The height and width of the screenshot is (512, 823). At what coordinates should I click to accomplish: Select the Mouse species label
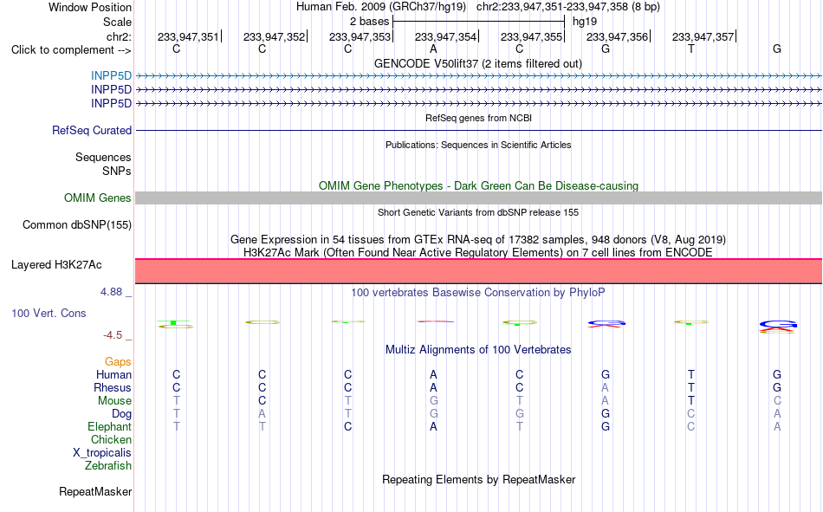(114, 401)
